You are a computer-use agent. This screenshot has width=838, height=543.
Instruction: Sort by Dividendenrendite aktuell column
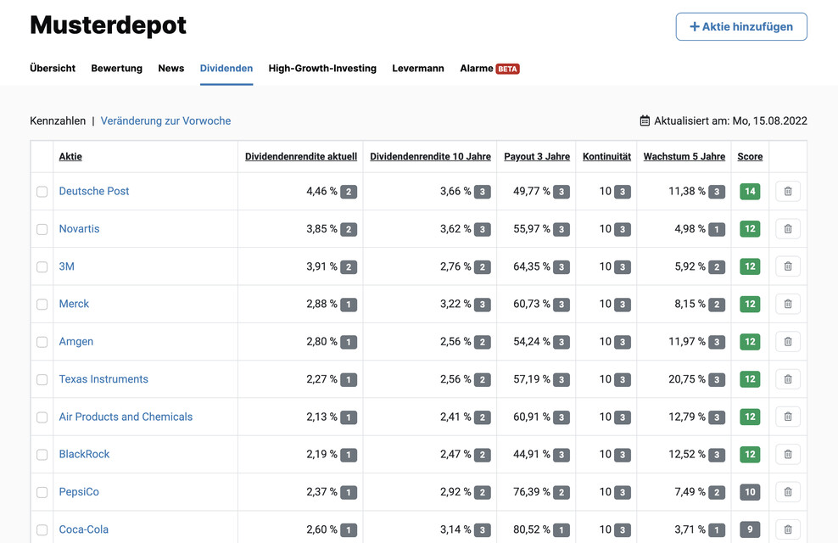301,157
